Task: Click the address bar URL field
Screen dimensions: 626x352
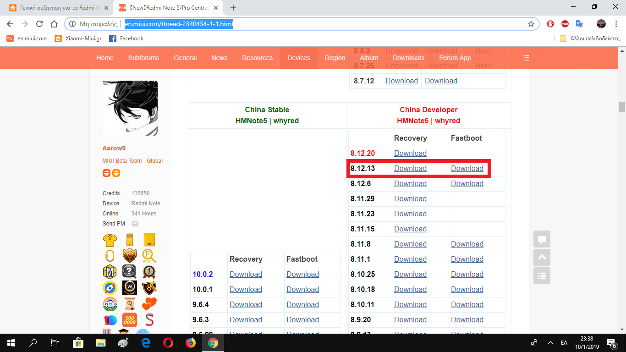Action: (302, 24)
